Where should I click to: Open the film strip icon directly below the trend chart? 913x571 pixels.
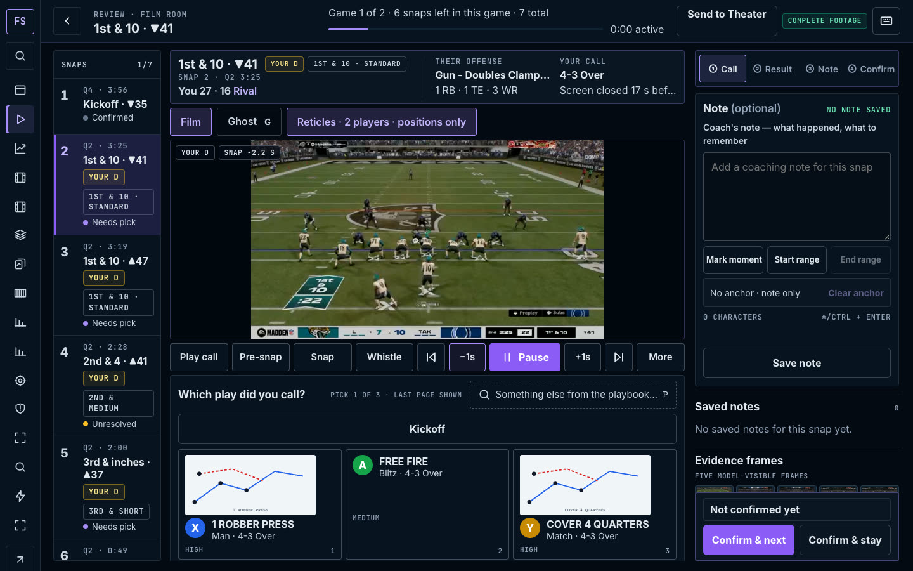coord(20,178)
